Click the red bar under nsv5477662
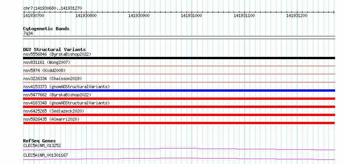Image resolution: width=346 pixels, height=164 pixels. [x=179, y=99]
